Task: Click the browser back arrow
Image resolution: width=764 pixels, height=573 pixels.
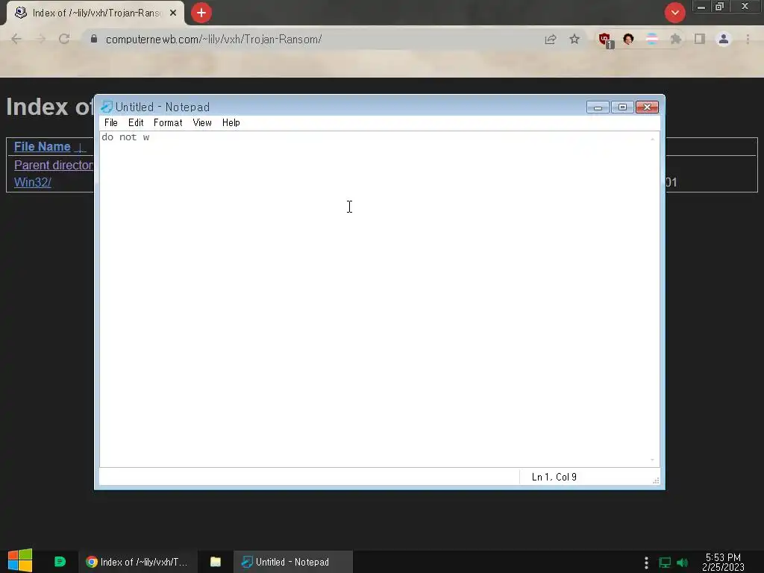Action: (x=16, y=39)
